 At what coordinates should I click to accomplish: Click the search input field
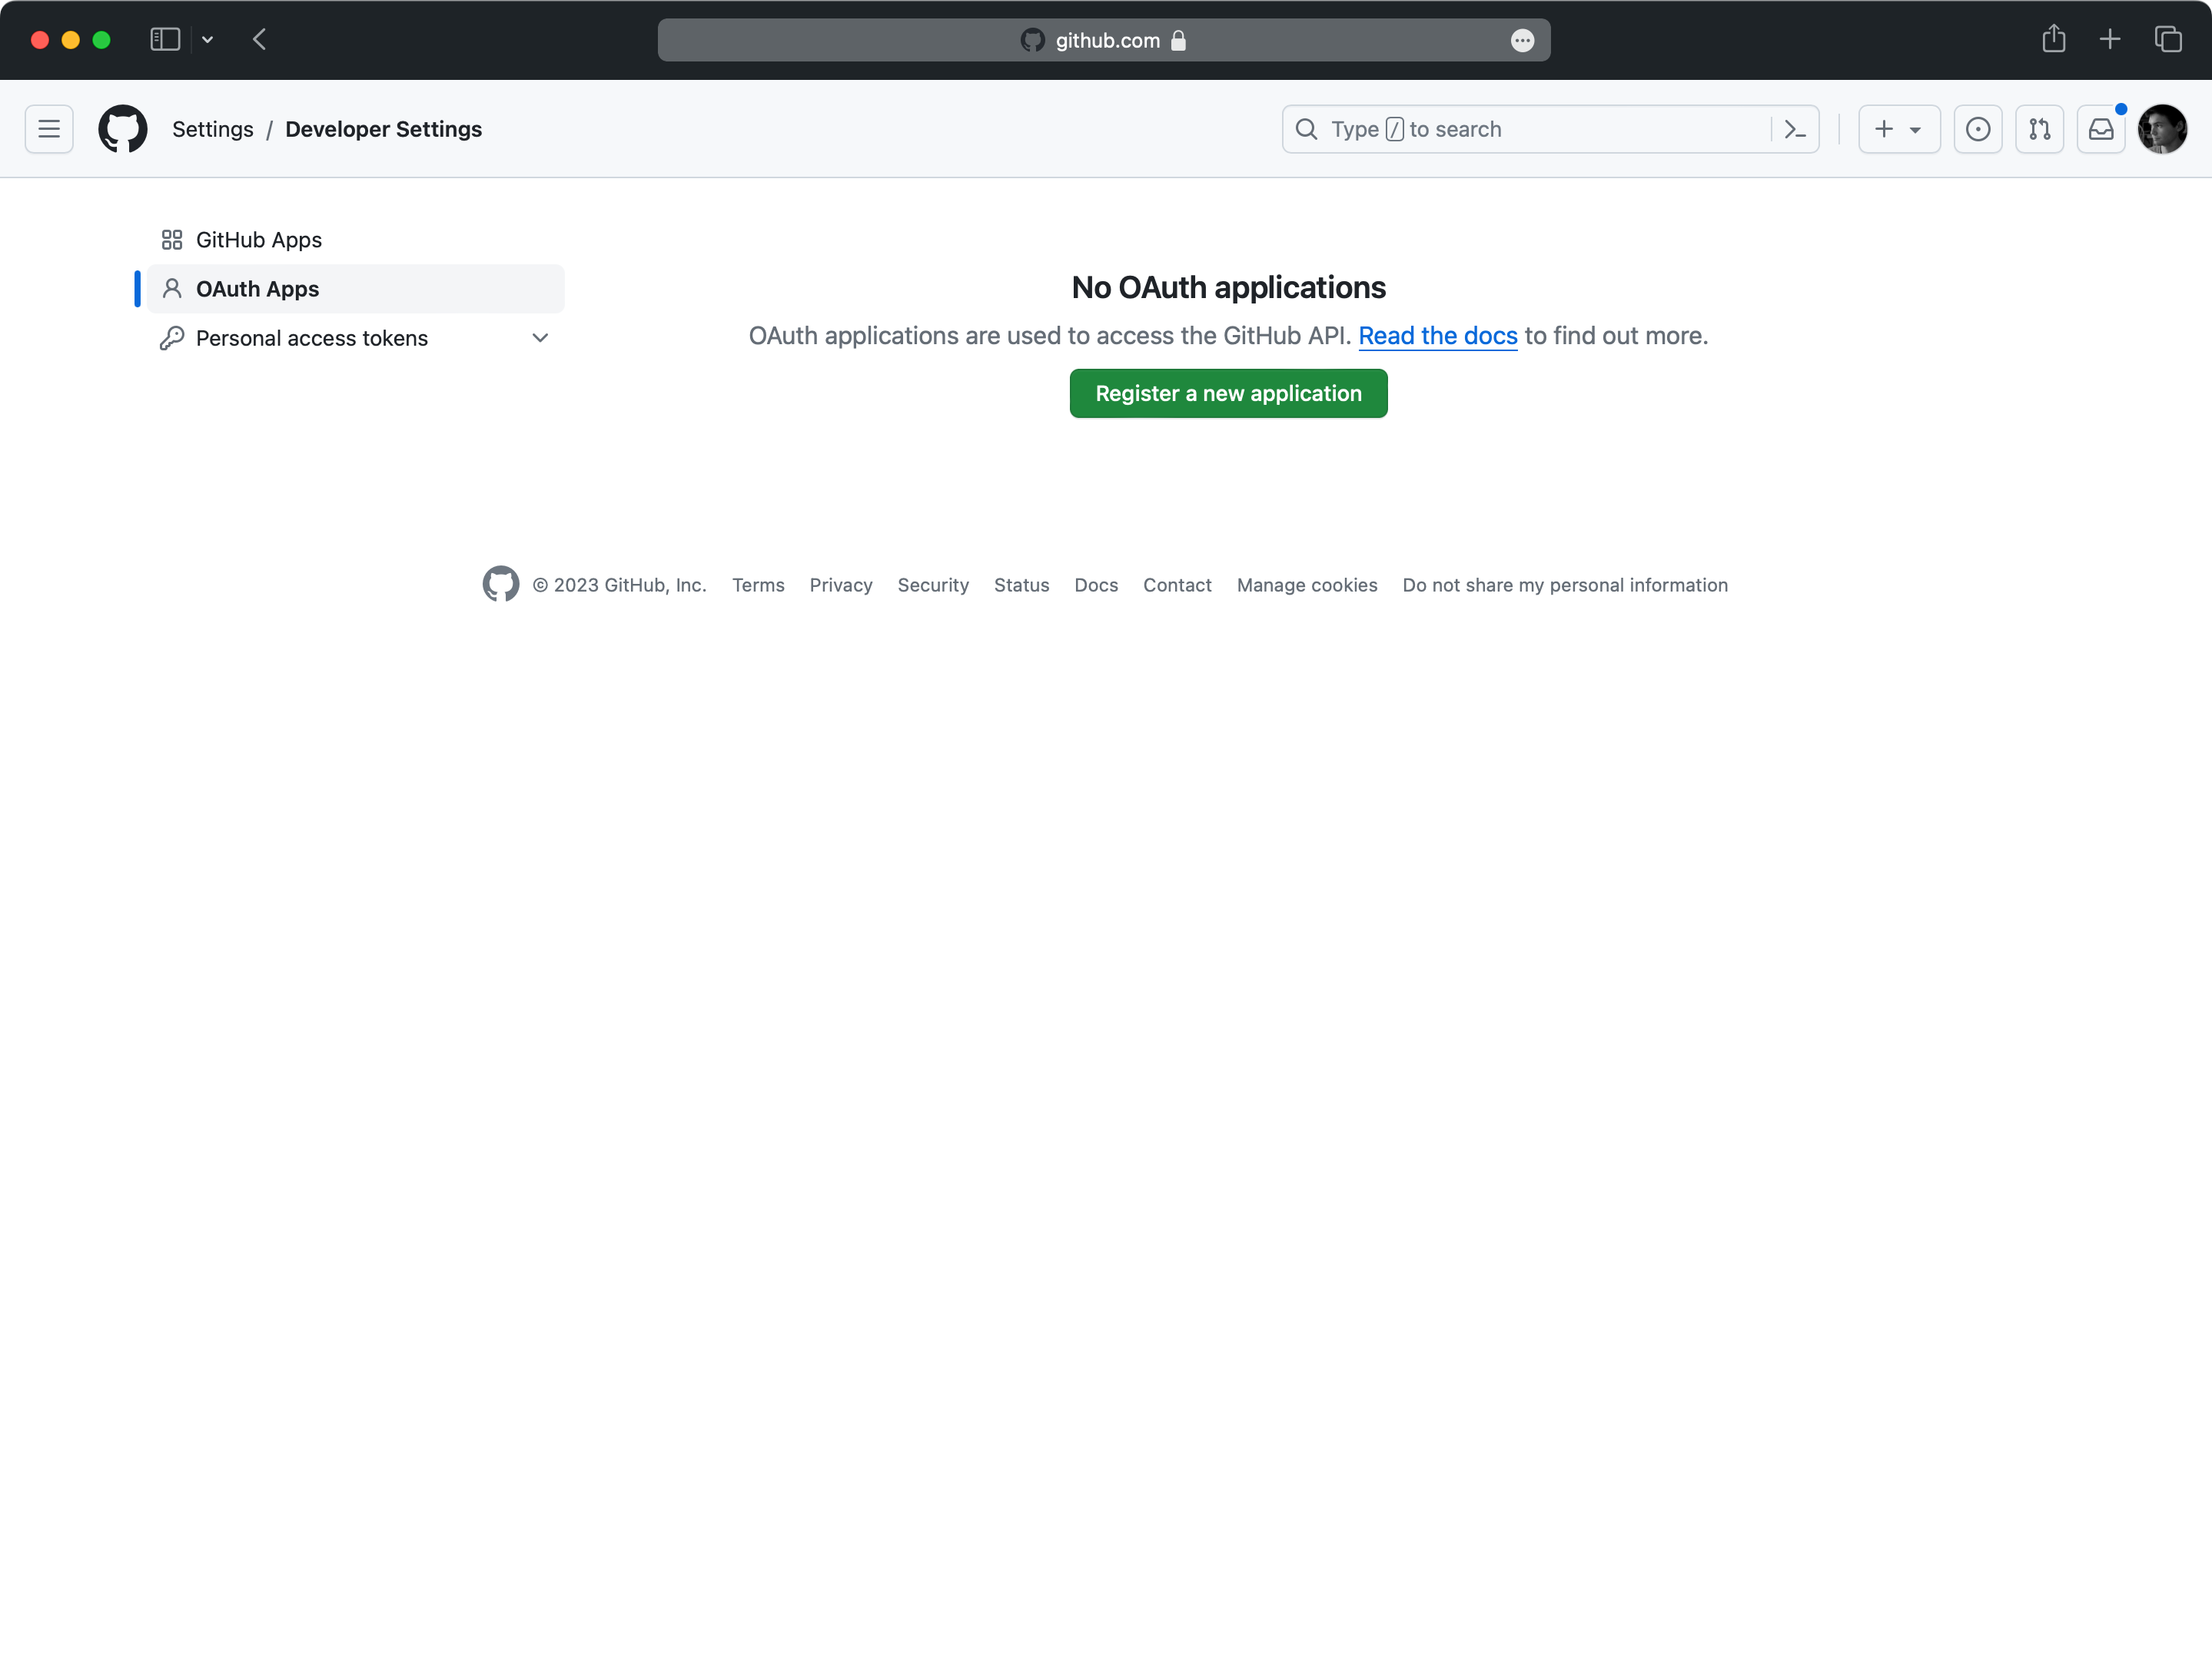[x=1500, y=129]
